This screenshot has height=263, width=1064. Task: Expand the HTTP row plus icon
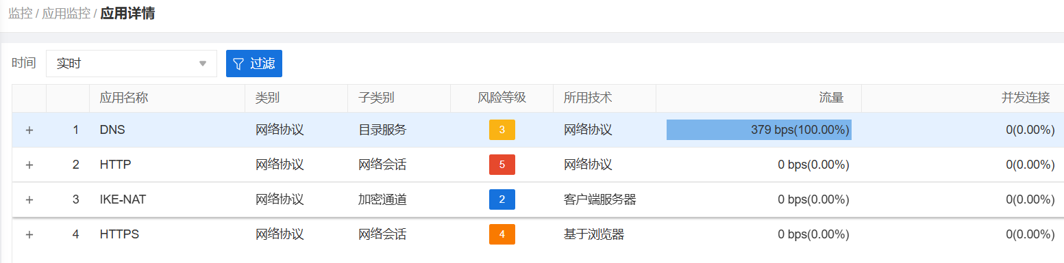(x=29, y=165)
